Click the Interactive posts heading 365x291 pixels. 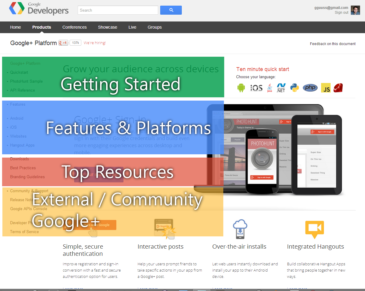[x=161, y=247]
